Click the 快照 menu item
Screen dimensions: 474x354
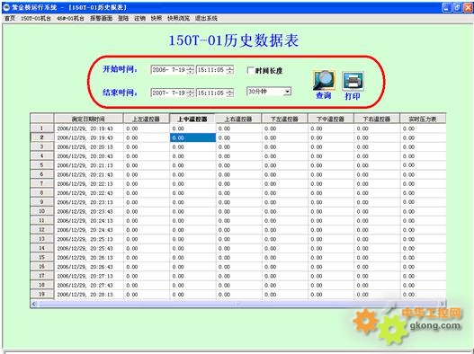point(157,19)
